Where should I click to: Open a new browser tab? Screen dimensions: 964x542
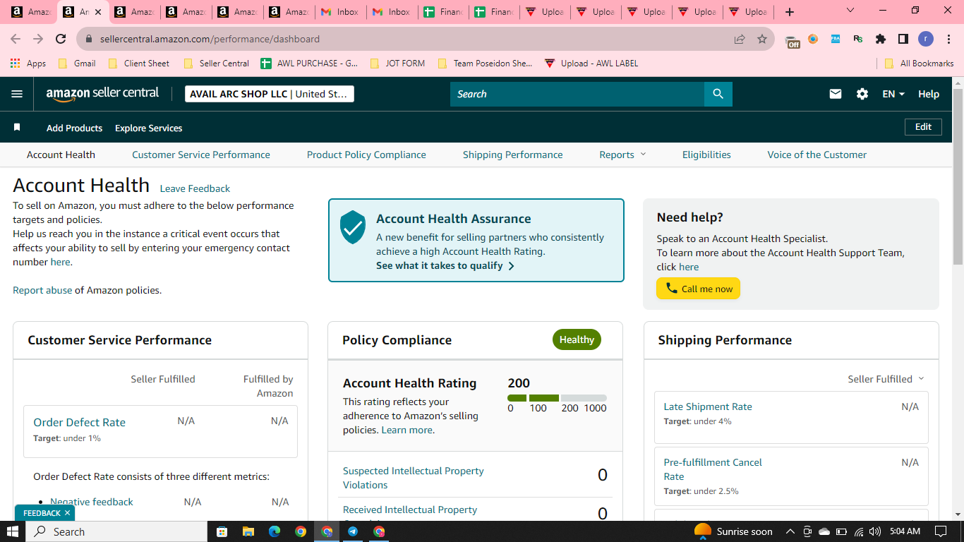[x=790, y=12]
